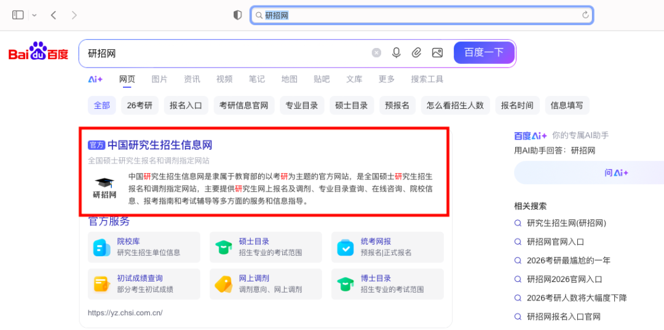Expand the sidebar dropdown chevron
The height and width of the screenshot is (330, 664).
(34, 15)
